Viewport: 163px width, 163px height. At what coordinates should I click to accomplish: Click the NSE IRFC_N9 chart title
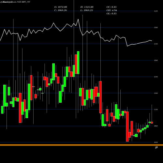coord(23,2)
